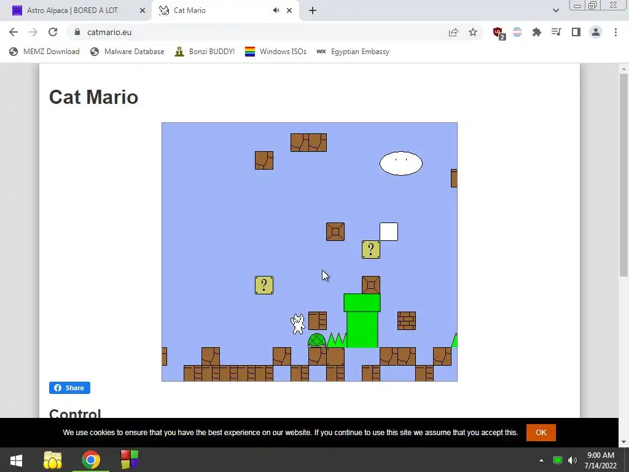Toggle the browser side panel icon
The width and height of the screenshot is (629, 472).
[576, 32]
